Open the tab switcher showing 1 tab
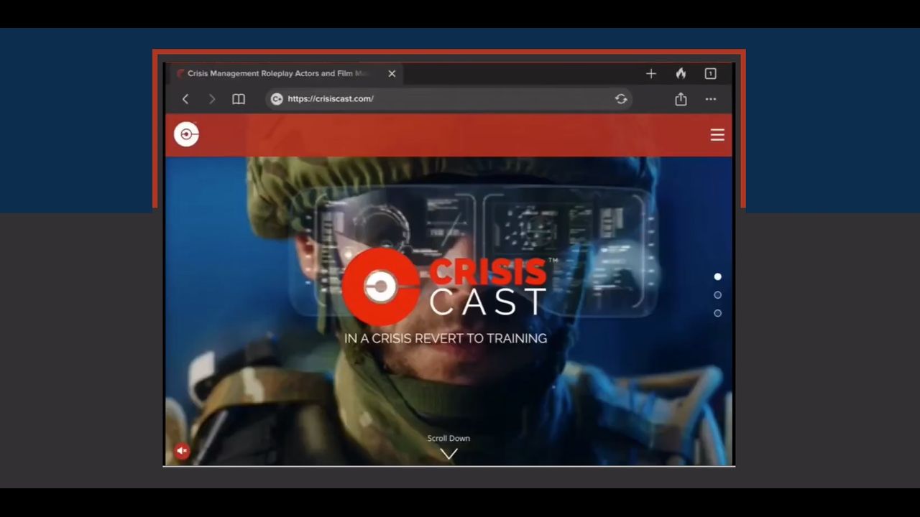Screen dimensions: 920x517 point(710,73)
